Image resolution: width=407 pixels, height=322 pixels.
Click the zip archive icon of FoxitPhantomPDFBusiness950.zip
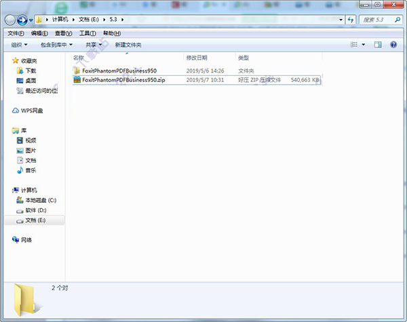pyautogui.click(x=77, y=80)
